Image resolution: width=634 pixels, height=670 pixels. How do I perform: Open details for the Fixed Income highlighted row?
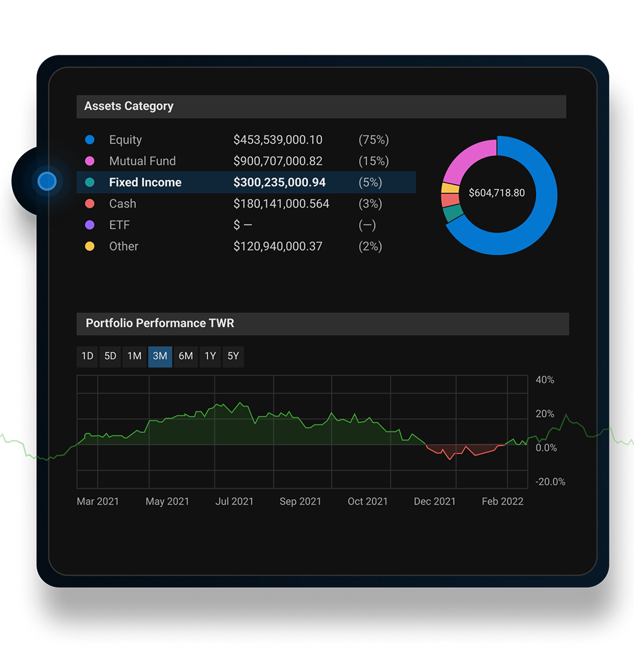click(242, 182)
